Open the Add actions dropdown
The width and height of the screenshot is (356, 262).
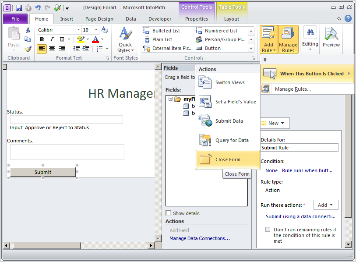point(326,205)
